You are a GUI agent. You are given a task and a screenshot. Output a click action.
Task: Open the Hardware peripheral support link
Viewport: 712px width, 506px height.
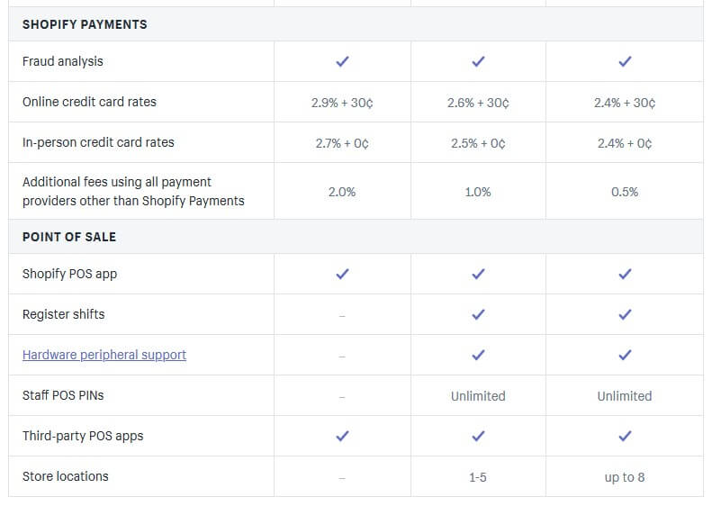pyautogui.click(x=104, y=355)
